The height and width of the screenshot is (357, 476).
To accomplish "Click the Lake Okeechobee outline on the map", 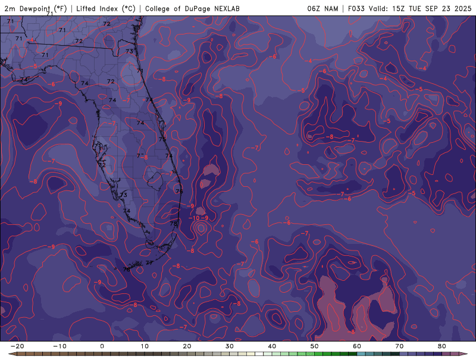I will [155, 181].
